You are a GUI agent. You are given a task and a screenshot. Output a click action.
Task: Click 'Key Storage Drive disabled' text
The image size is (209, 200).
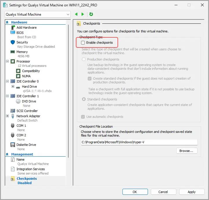(x=36, y=47)
